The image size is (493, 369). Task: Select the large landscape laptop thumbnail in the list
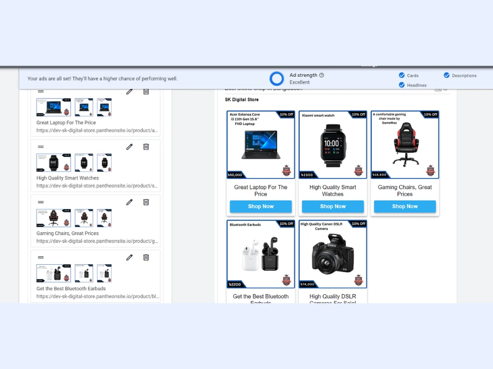point(53,107)
